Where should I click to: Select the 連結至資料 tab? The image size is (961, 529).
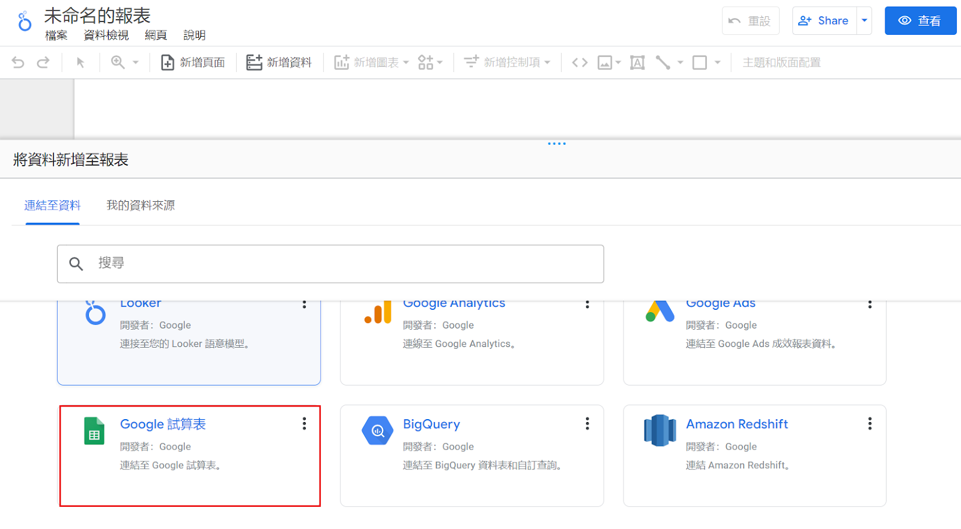tap(52, 205)
